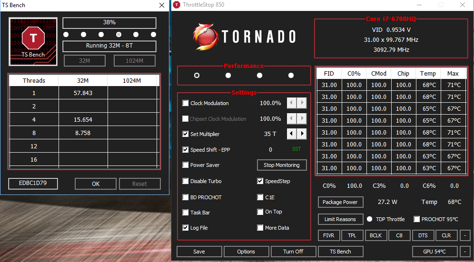Toggle the Clock Modulation checkbox

pyautogui.click(x=185, y=103)
